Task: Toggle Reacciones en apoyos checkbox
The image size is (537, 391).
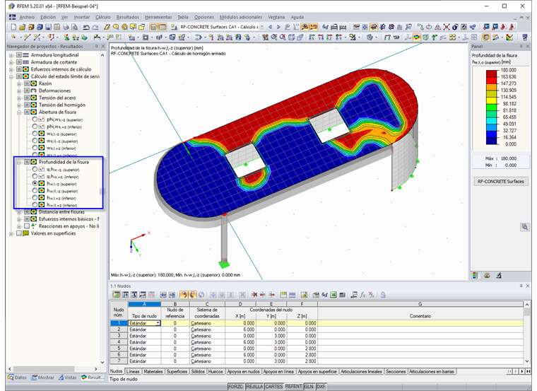Action: click(x=27, y=226)
